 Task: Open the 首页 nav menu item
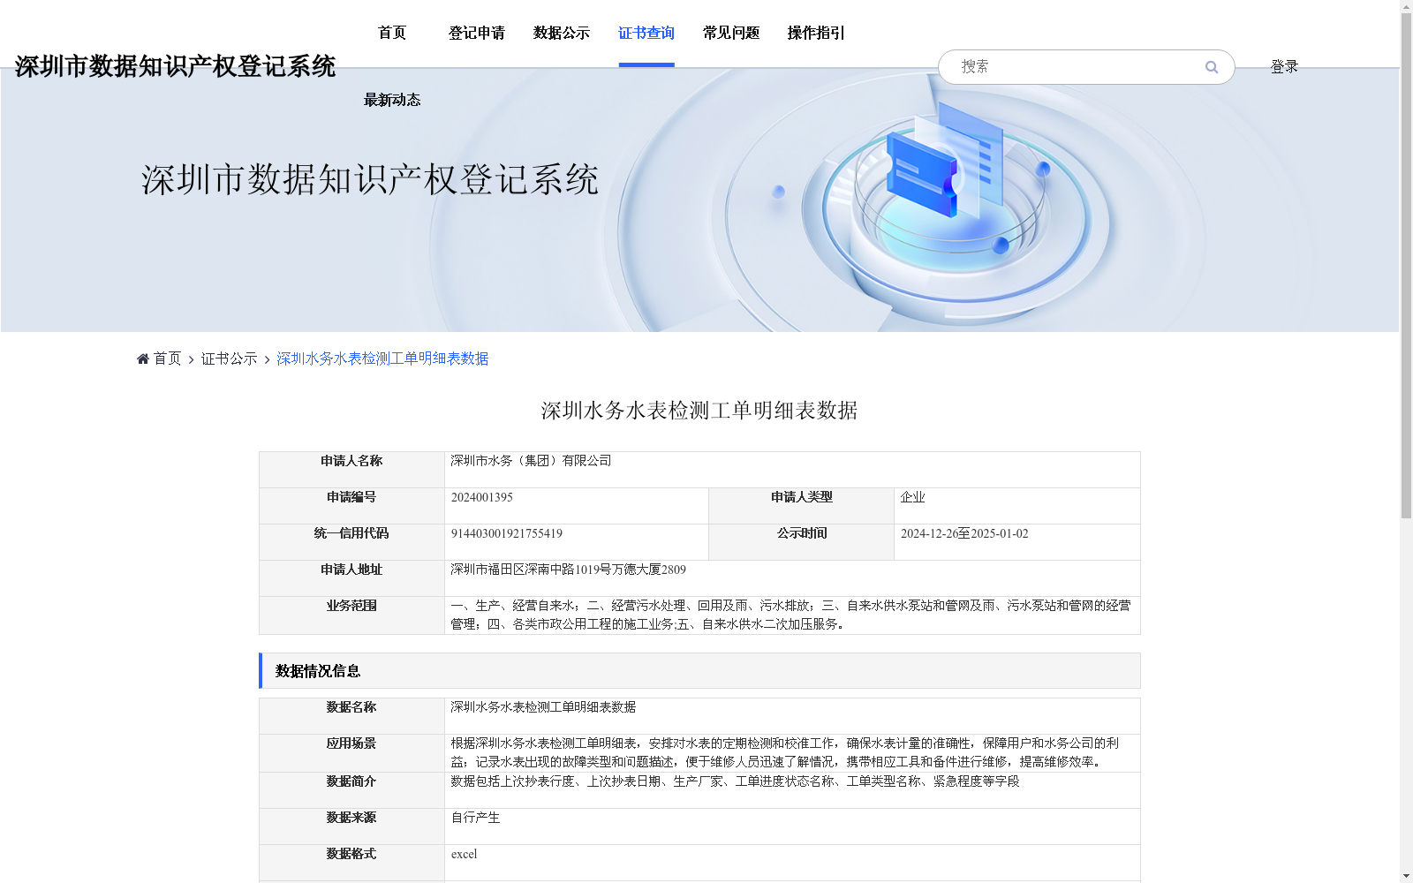[x=392, y=33]
